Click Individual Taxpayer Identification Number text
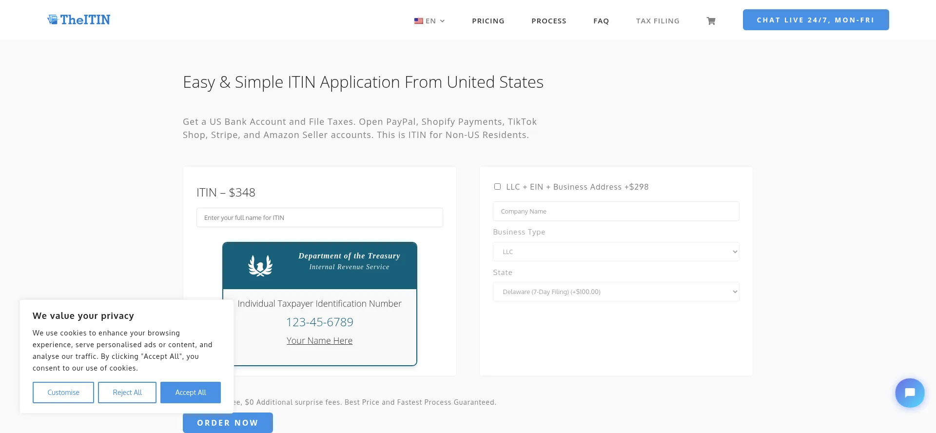The width and height of the screenshot is (936, 433). click(319, 304)
